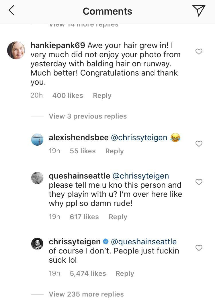Image resolution: width=215 pixels, height=301 pixels.
Task: Reply to queshainseattle's comment
Action: point(118,217)
